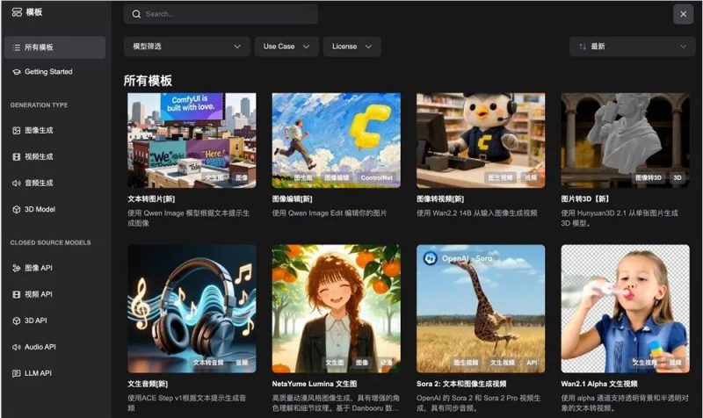Select 3D Model category

55,210
